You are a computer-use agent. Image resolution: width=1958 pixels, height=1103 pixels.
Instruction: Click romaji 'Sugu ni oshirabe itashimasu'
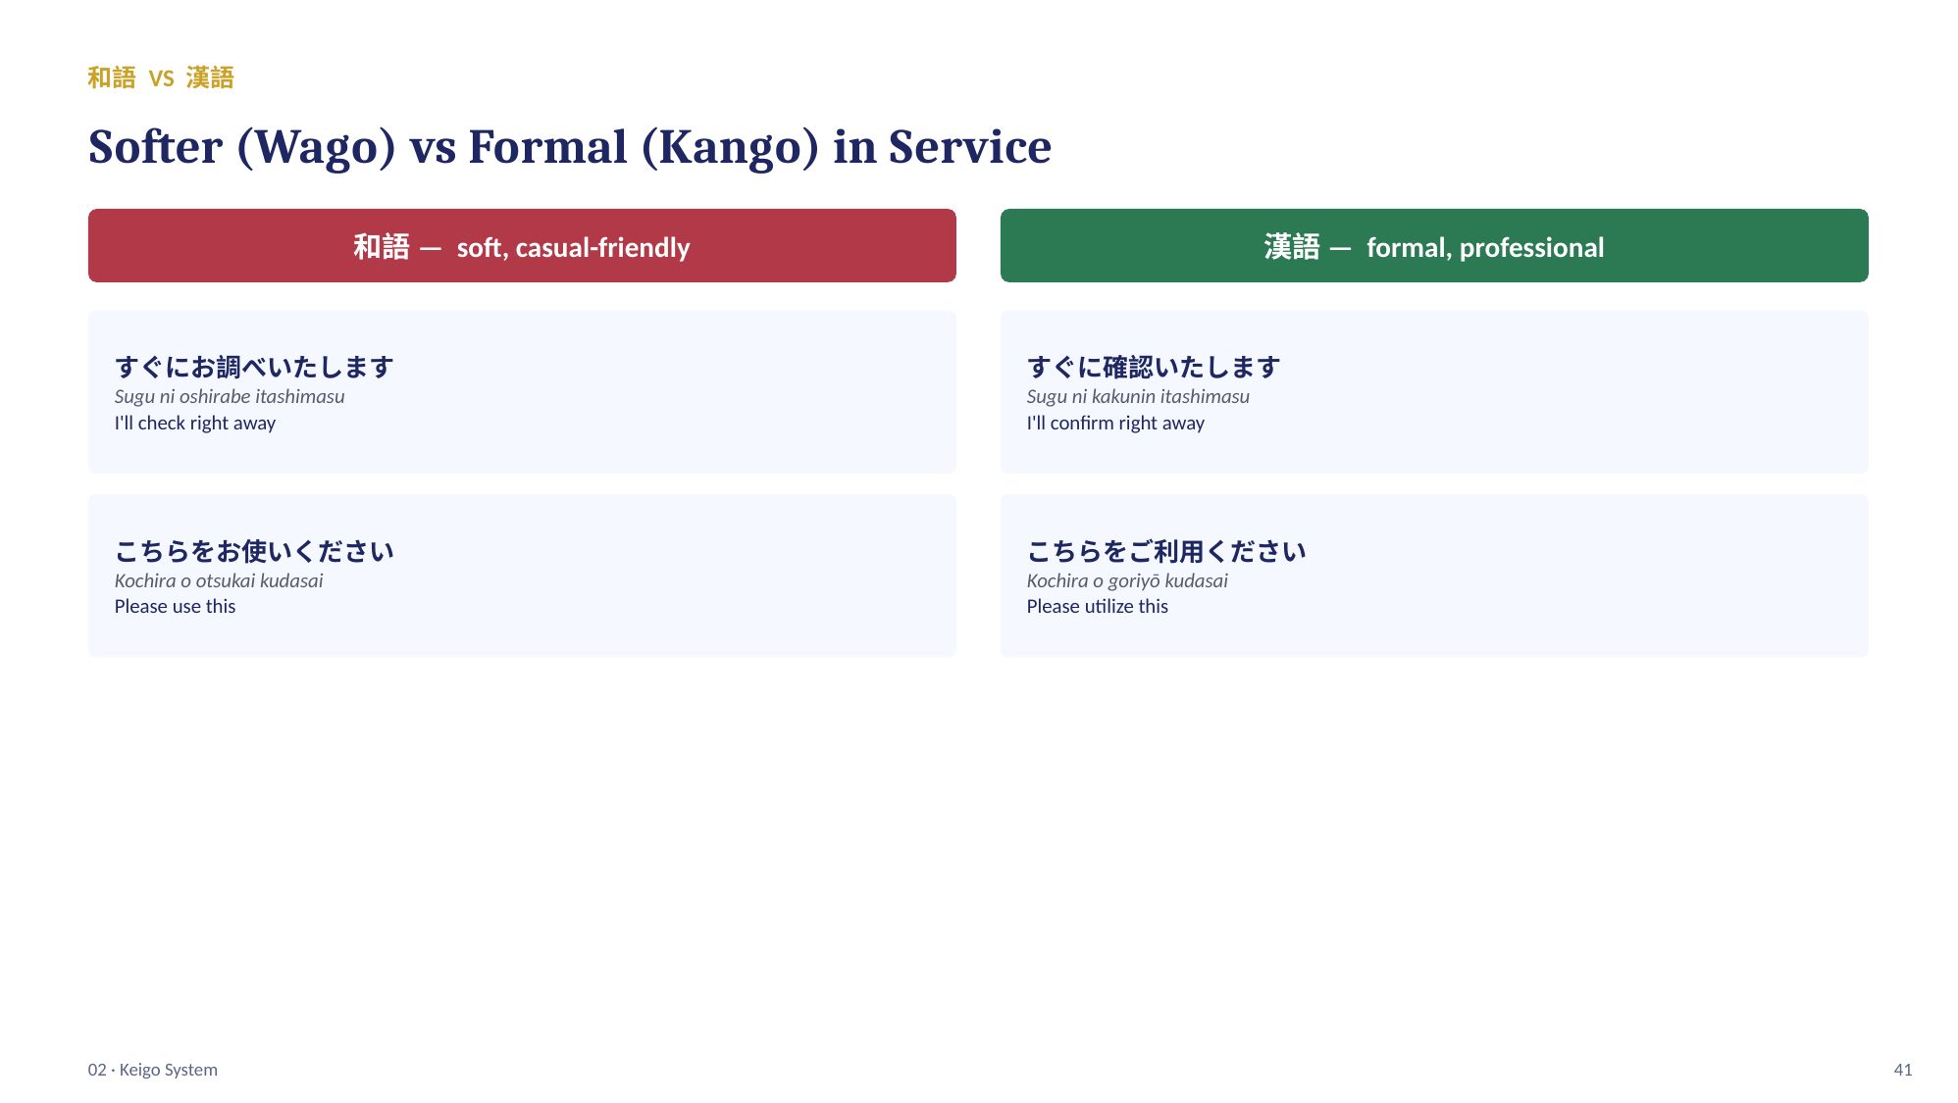(x=230, y=396)
